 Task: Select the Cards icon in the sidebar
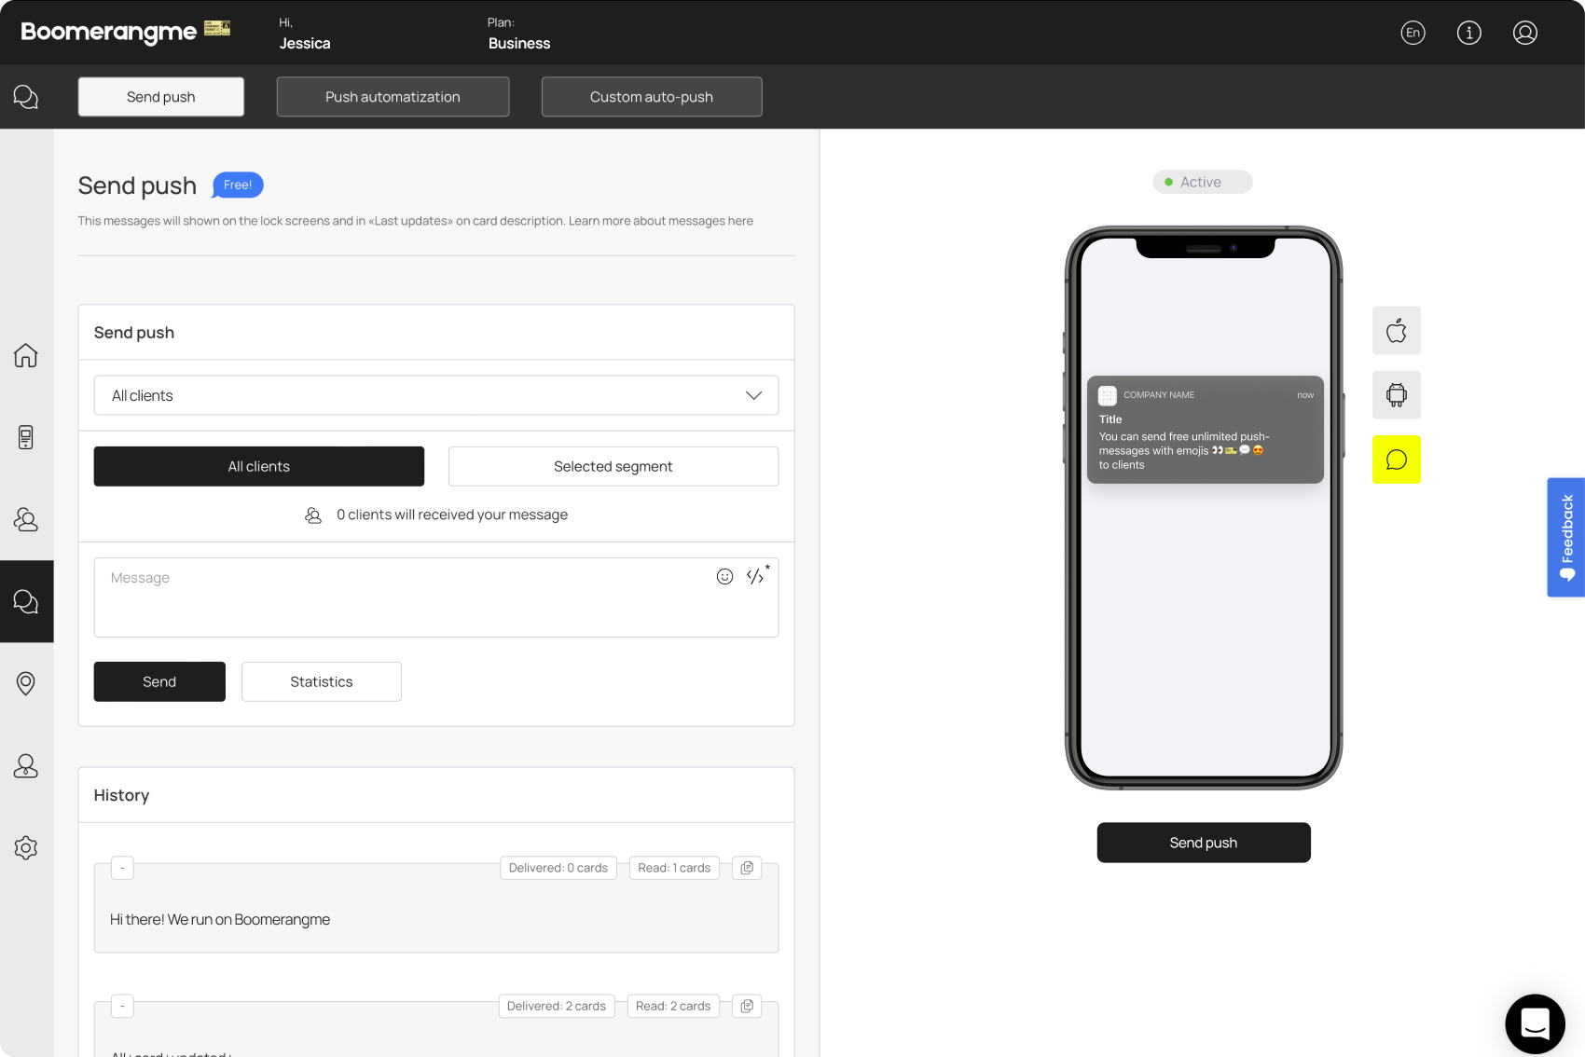click(26, 437)
